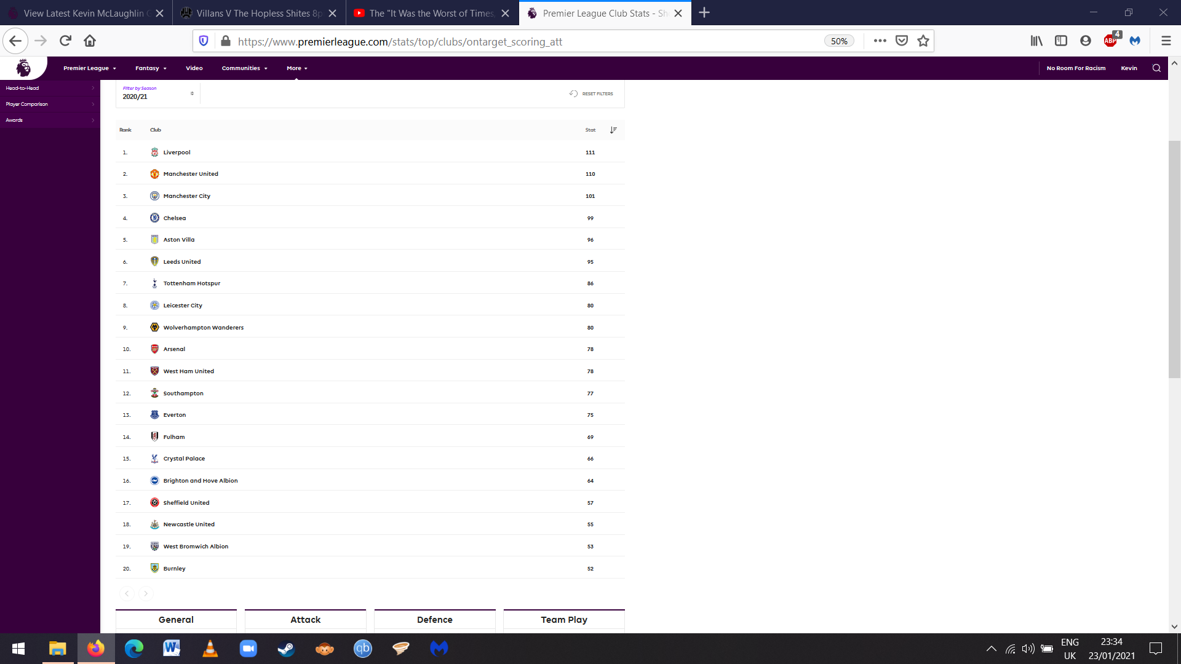Open the Windows notification center
The image size is (1181, 664).
1156,649
